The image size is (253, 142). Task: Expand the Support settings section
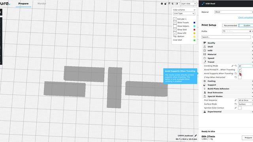click(227, 85)
